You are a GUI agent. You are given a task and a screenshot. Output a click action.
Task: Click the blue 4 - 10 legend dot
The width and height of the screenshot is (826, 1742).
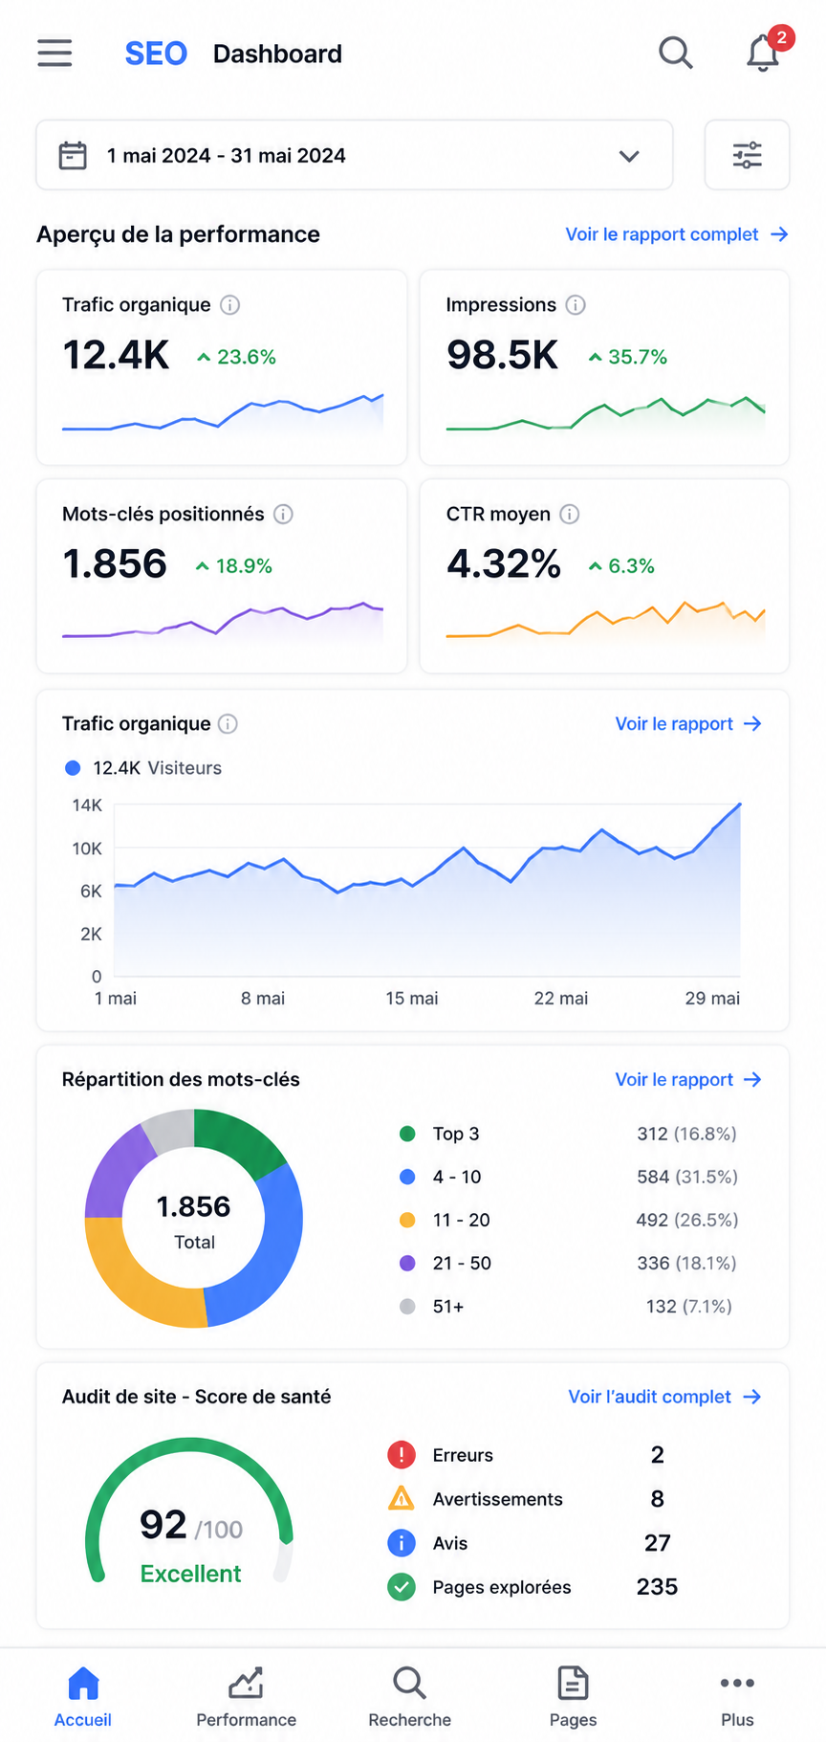(407, 1177)
